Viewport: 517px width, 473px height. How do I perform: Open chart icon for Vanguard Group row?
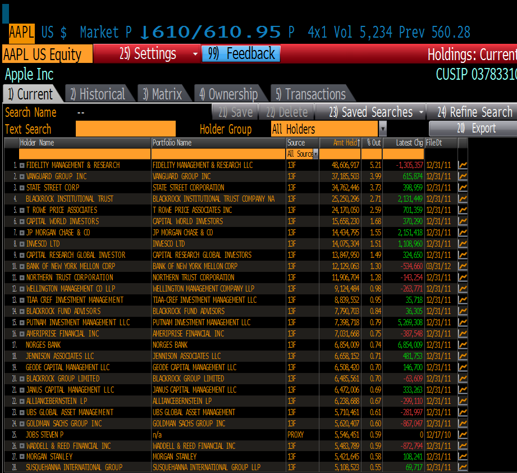pyautogui.click(x=463, y=176)
